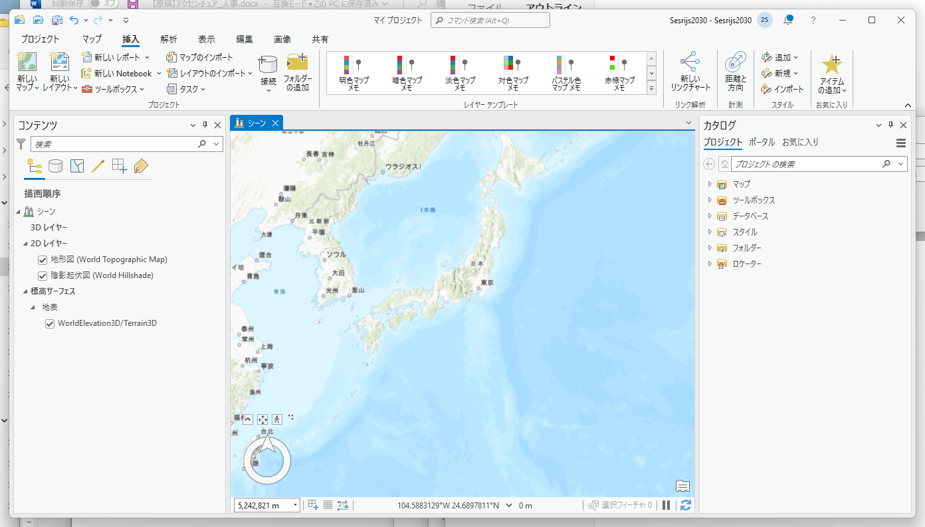Image resolution: width=925 pixels, height=527 pixels.
Task: Click the undo arrow in quick access toolbar
Action: 74,20
